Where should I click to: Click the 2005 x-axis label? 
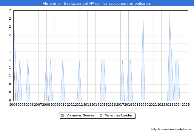point(21,105)
